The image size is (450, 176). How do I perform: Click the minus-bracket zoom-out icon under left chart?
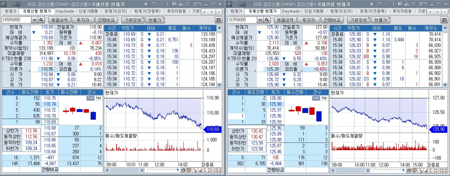click(x=207, y=170)
